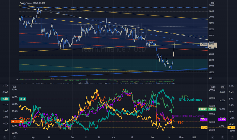This screenshot has width=237, height=140.
Task: Select the ETH.D series label
Action: (22, 99)
